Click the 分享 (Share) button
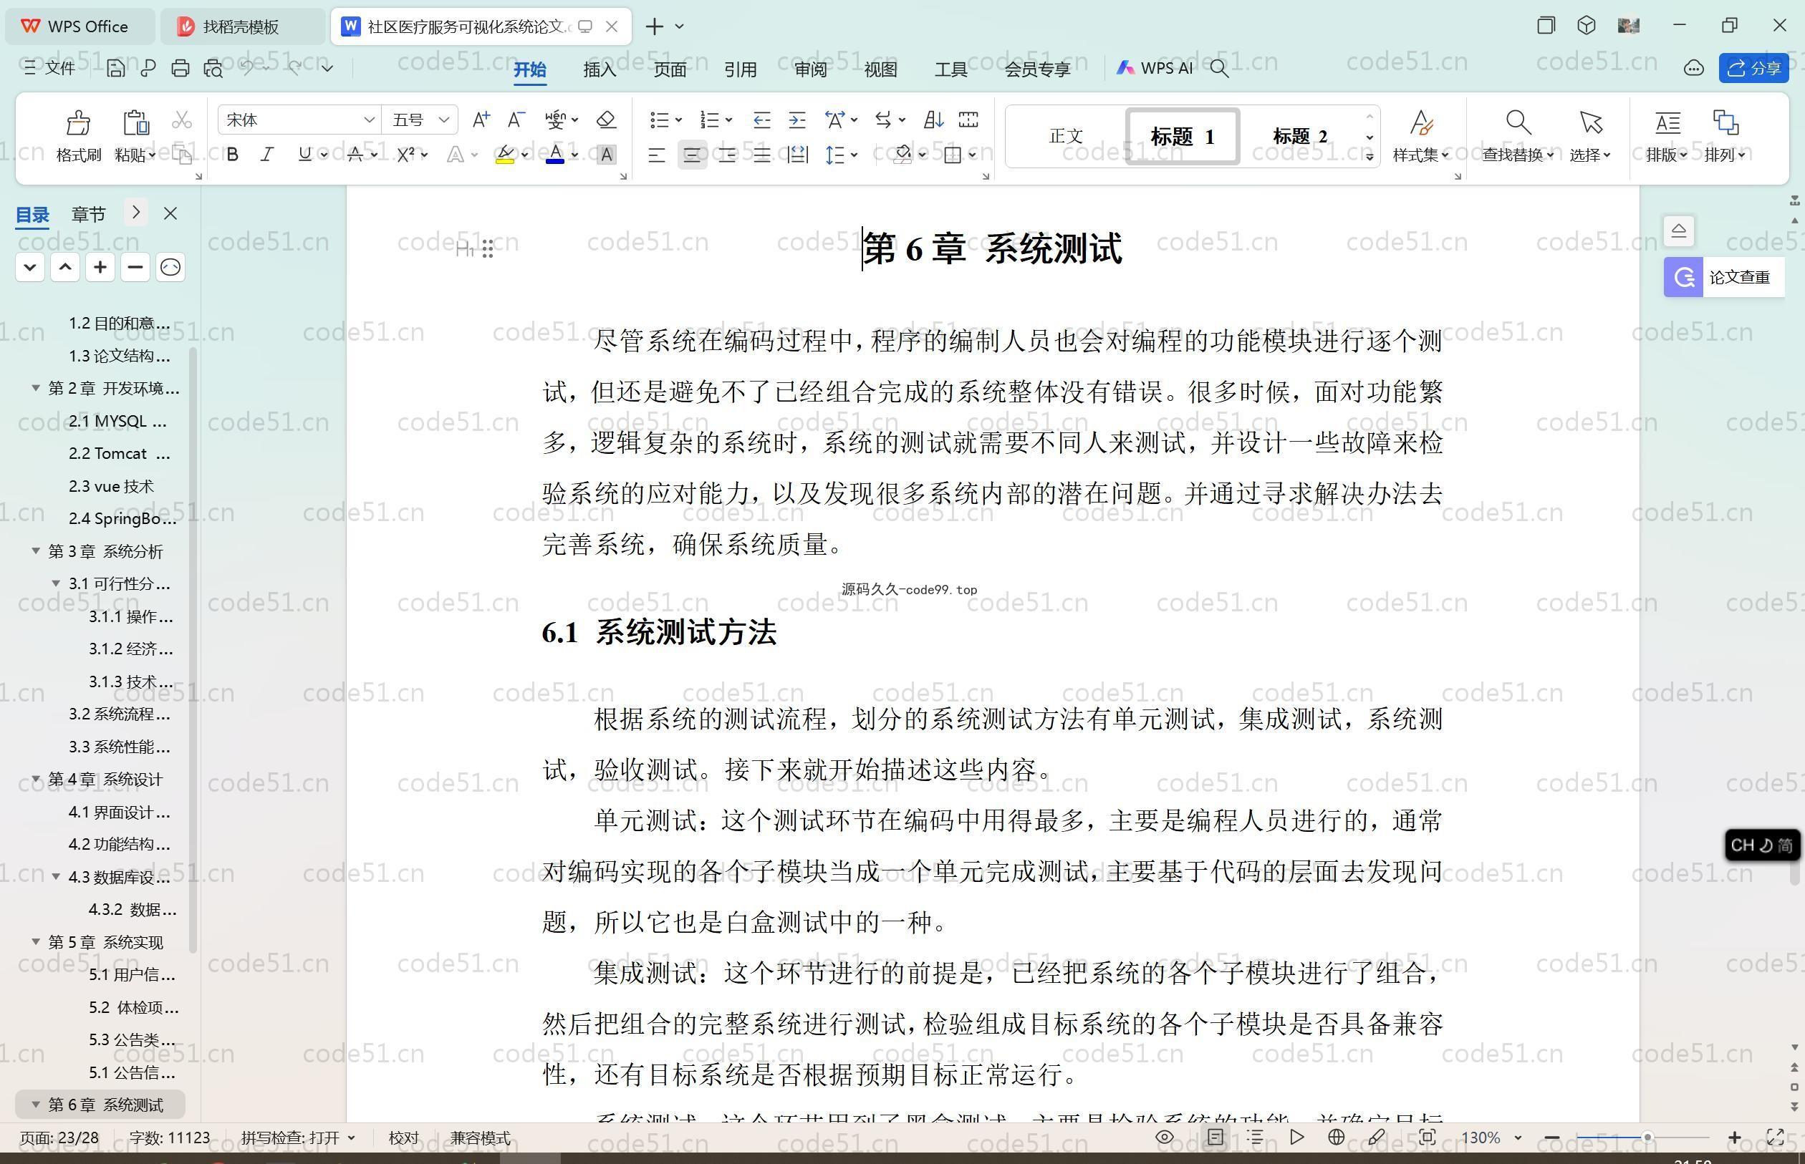 coord(1754,69)
